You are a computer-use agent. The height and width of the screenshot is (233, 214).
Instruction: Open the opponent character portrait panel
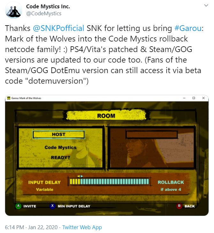point(151,147)
